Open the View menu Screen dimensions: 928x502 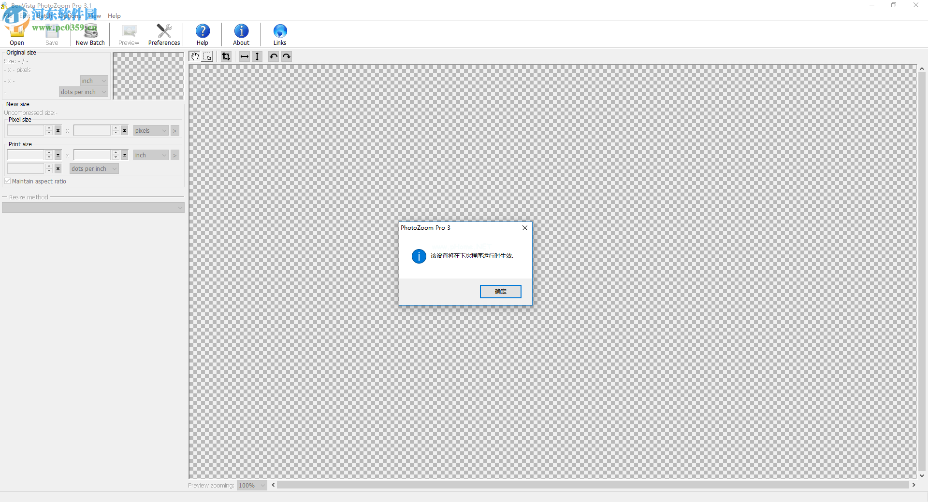(95, 16)
